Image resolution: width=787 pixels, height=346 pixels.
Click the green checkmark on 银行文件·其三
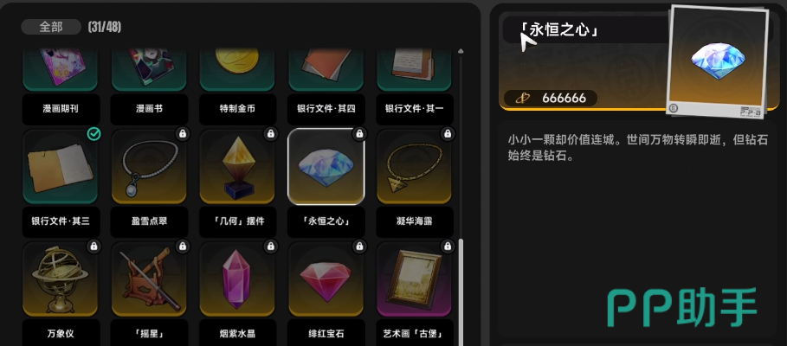[x=94, y=133]
